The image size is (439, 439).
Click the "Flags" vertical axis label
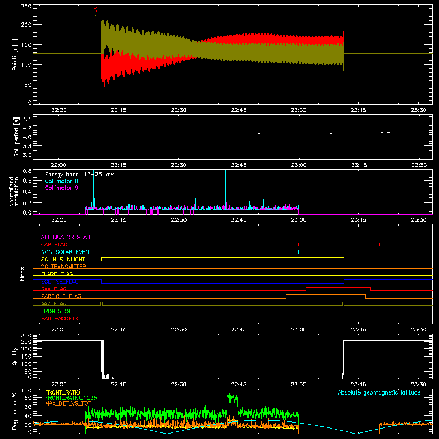[22, 274]
